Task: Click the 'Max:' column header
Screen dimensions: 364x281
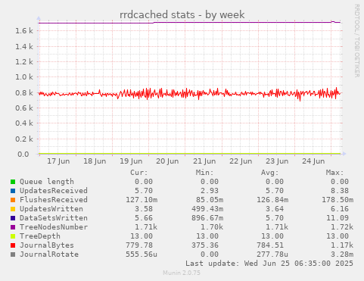Action: (334, 173)
